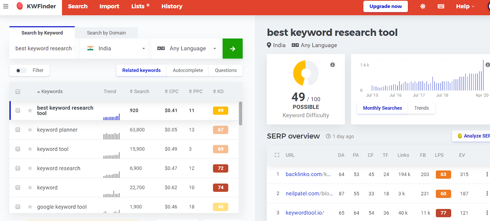
Task: Sort table by PPC column
Action: 196,91
